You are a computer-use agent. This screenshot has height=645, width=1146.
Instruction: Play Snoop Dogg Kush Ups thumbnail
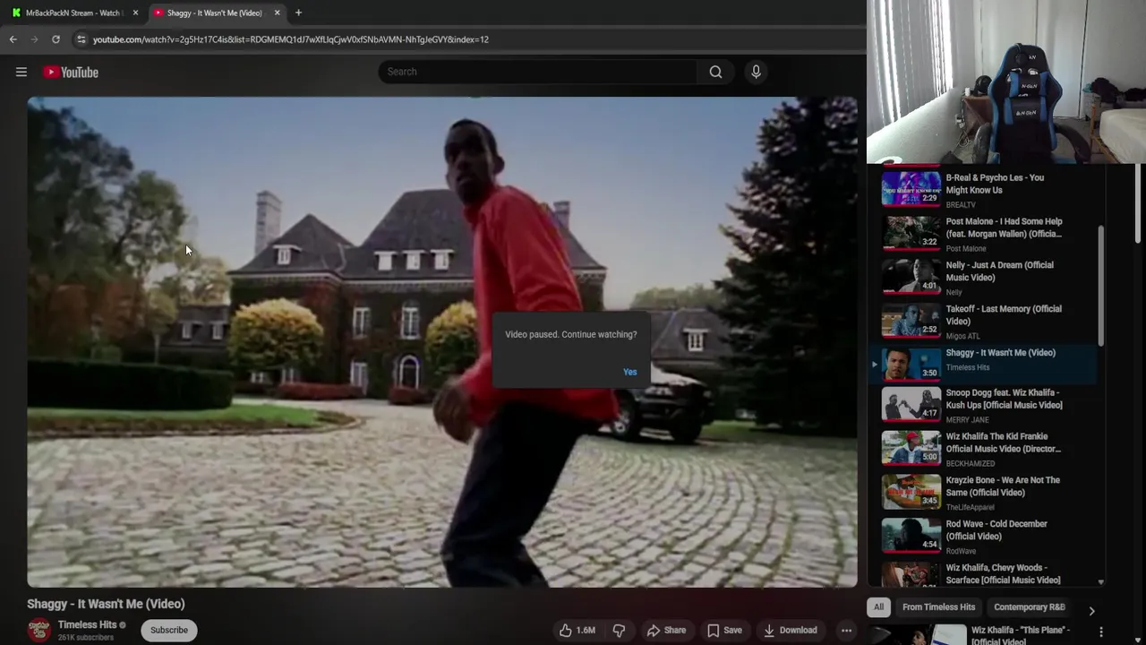pos(911,405)
